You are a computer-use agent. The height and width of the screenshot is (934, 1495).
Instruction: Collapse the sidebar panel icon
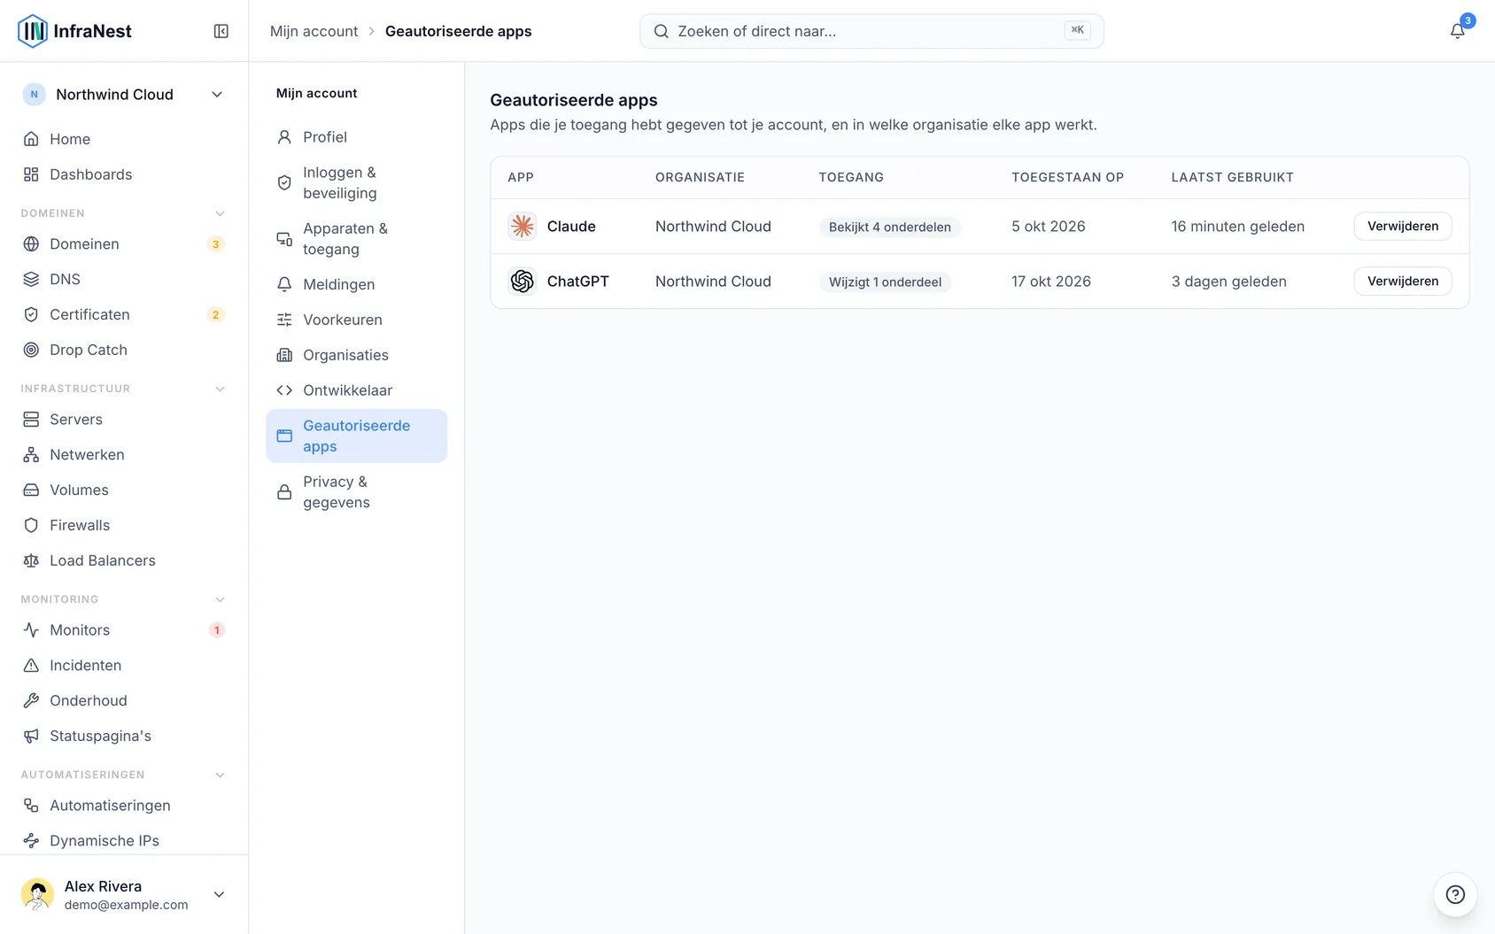pyautogui.click(x=221, y=31)
